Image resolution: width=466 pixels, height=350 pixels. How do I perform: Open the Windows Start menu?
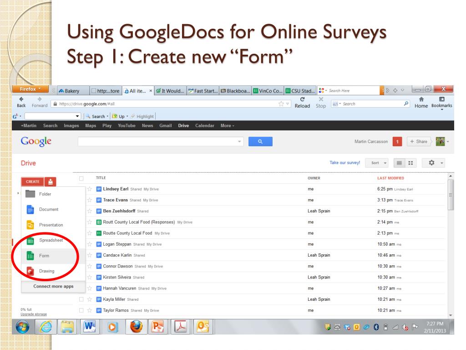[x=23, y=327]
